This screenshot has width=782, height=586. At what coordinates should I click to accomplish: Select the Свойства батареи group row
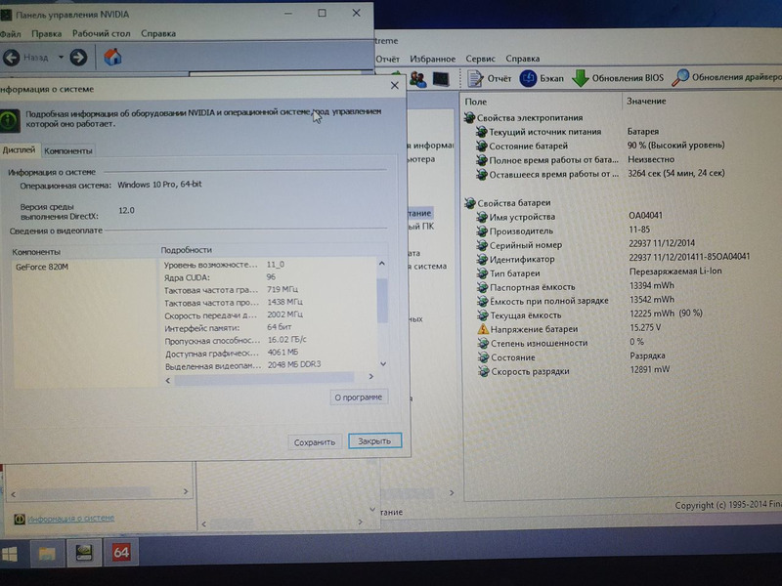click(507, 203)
